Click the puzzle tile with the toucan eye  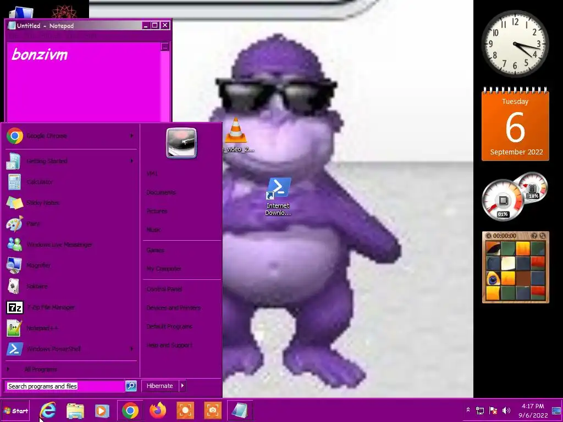point(493,279)
